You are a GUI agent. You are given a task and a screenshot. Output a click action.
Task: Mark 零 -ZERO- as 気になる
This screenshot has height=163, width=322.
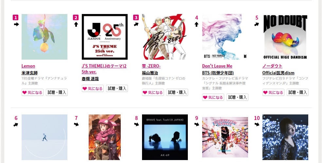[153, 93]
